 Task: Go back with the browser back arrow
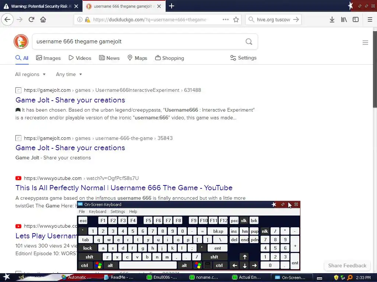coord(7,19)
